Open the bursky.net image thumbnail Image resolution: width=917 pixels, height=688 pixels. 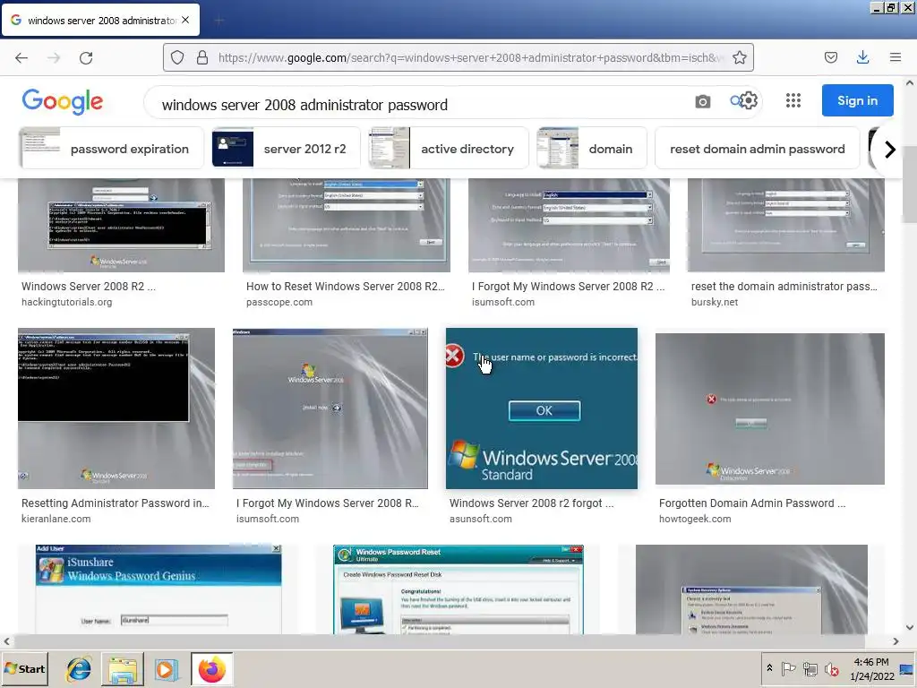click(x=786, y=225)
